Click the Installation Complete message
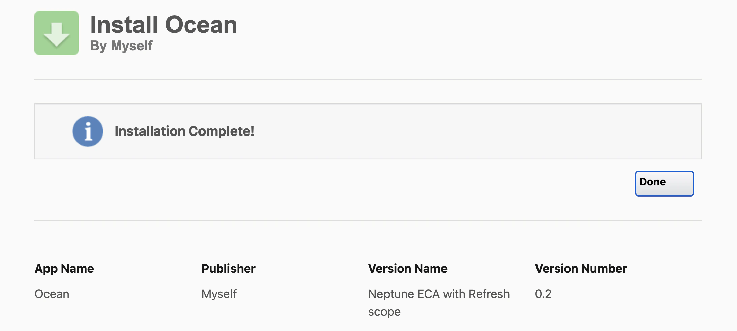Screen dimensions: 737x331 pyautogui.click(x=184, y=131)
